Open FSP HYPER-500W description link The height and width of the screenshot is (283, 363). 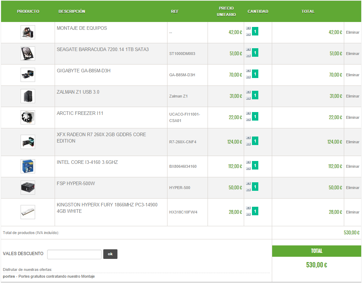pyautogui.click(x=76, y=183)
